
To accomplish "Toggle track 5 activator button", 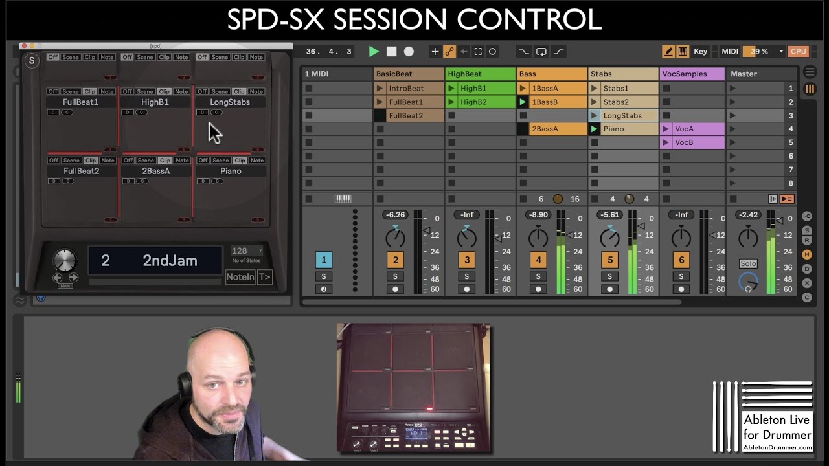I will pyautogui.click(x=609, y=260).
